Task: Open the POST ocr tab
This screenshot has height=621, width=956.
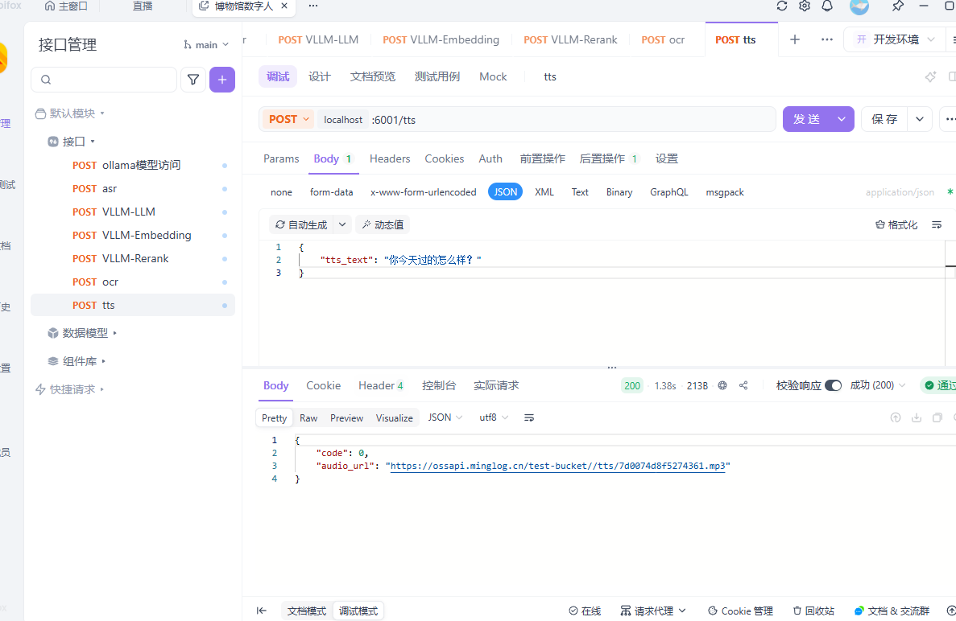Action: pyautogui.click(x=663, y=39)
